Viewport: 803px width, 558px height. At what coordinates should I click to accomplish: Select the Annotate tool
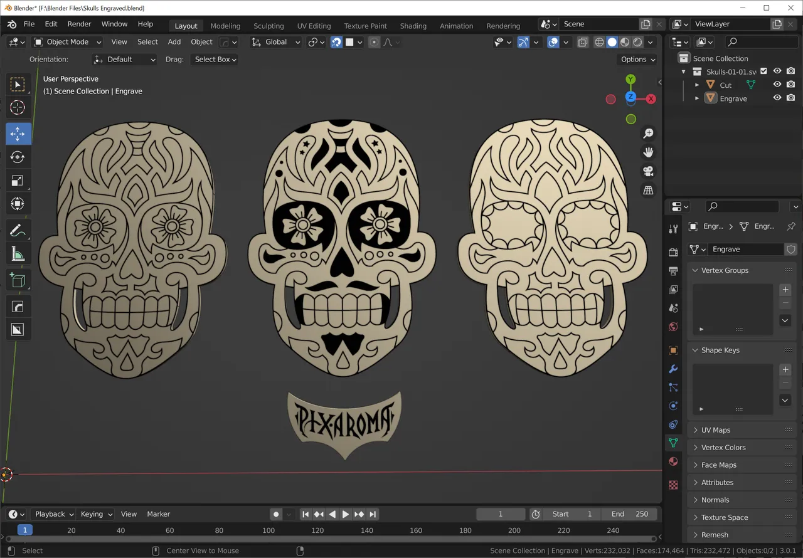click(x=18, y=231)
